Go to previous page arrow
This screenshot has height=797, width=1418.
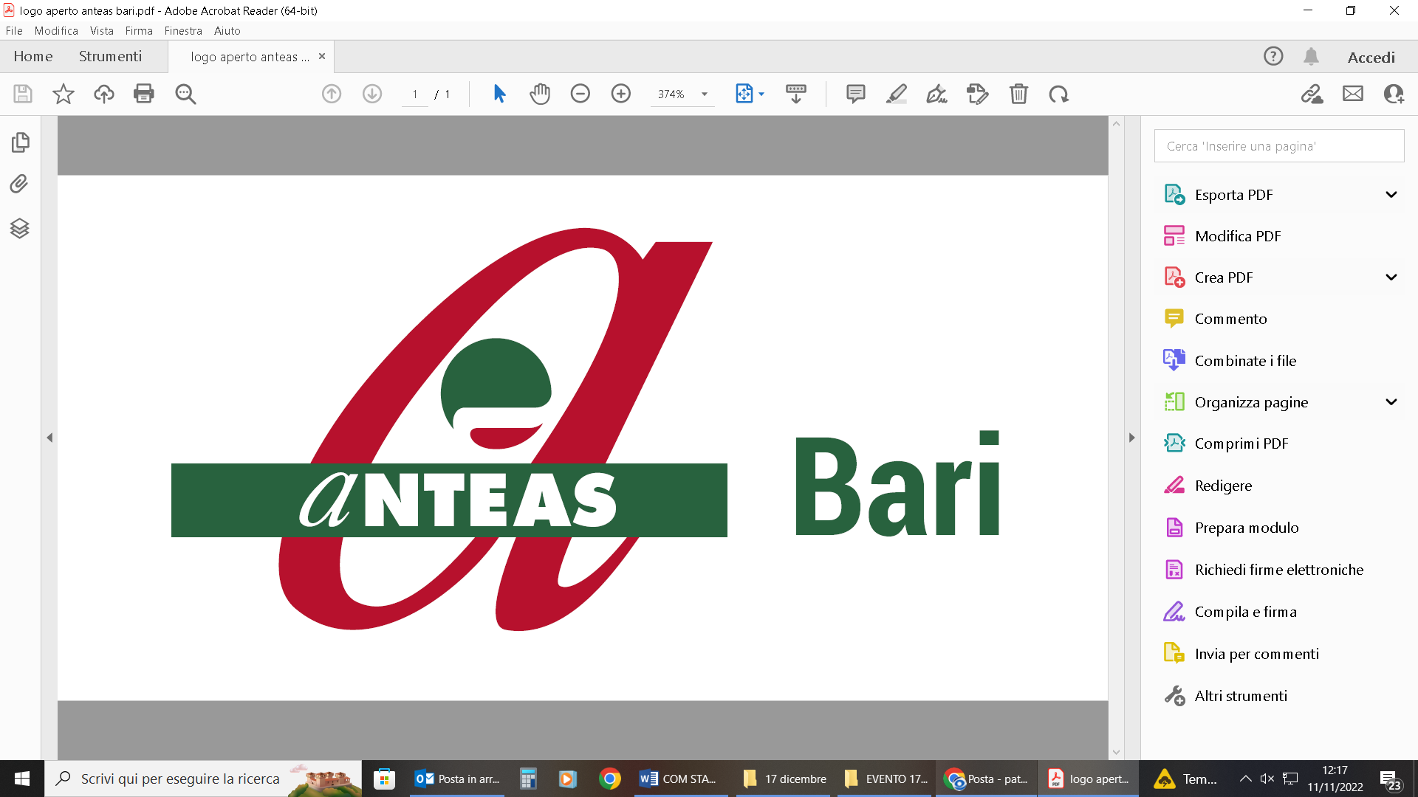tap(332, 94)
